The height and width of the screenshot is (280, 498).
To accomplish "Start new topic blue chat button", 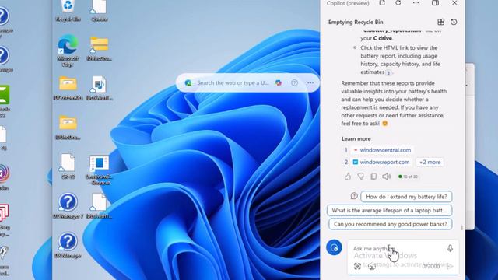I will tap(334, 247).
